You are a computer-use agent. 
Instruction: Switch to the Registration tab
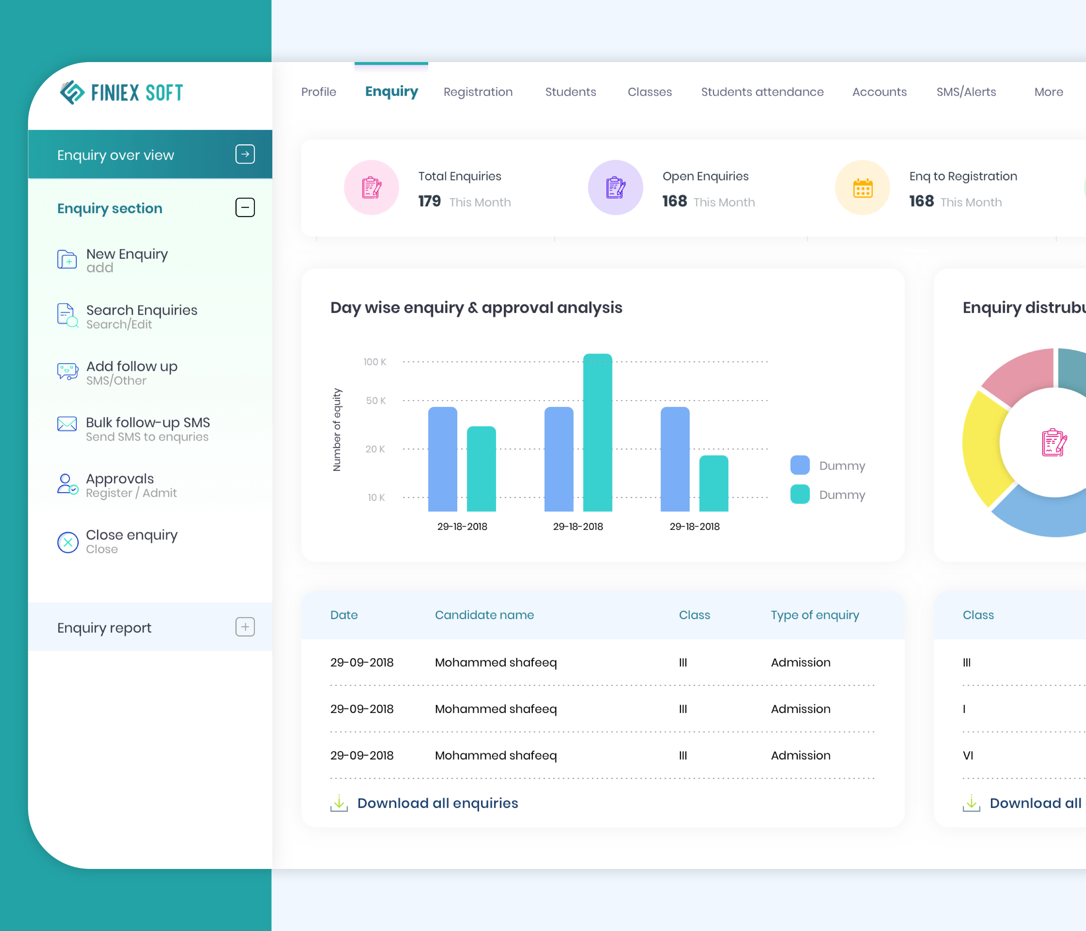477,92
